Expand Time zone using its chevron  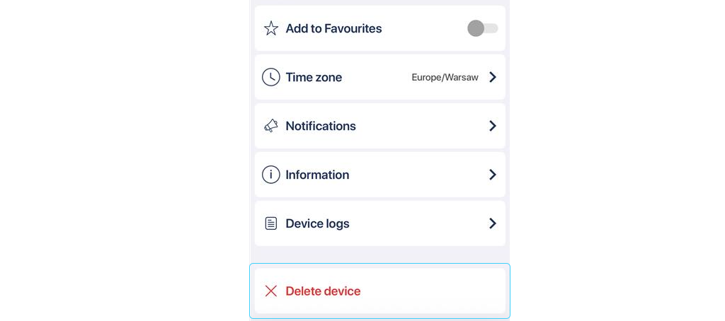click(493, 77)
